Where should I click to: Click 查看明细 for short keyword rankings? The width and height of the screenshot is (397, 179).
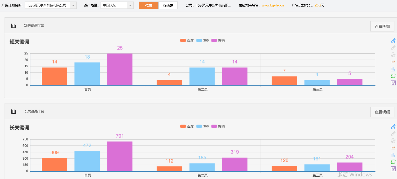[382, 26]
